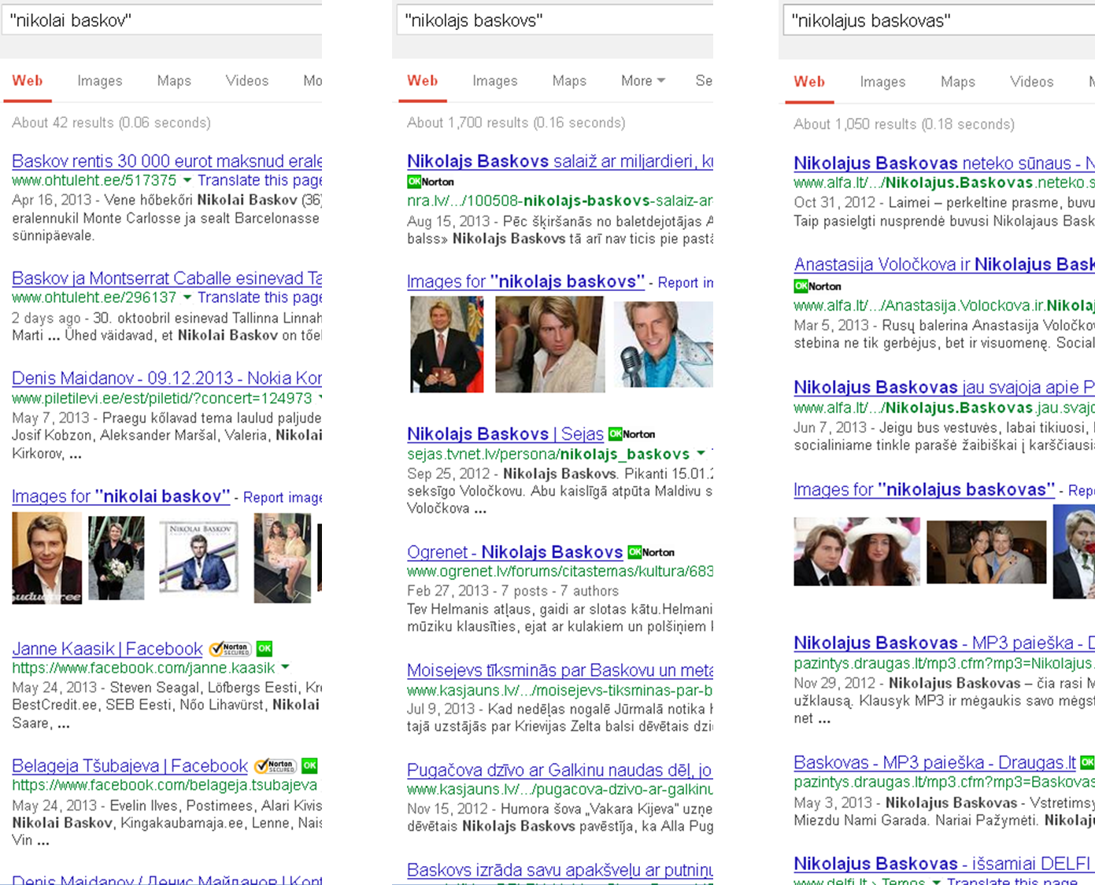Open result "Baskov ja Montserrat Caballe esinevad"
Image resolution: width=1095 pixels, height=885 pixels.
[x=167, y=278]
